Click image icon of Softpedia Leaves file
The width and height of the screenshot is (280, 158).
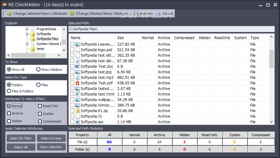pyautogui.click(x=77, y=44)
